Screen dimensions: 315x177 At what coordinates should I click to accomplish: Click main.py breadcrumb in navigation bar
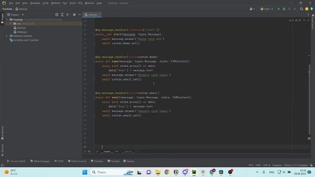[22, 9]
